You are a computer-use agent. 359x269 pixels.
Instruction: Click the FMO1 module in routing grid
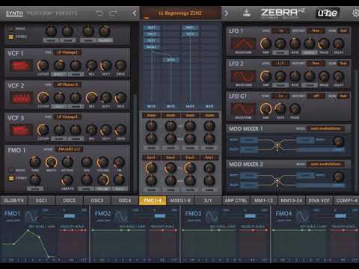pos(190,28)
